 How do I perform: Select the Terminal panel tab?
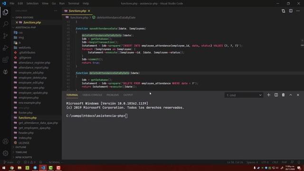[x=72, y=95]
